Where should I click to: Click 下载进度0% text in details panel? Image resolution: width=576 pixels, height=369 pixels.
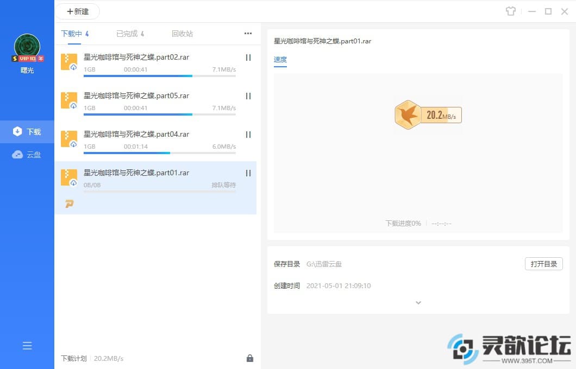click(403, 224)
